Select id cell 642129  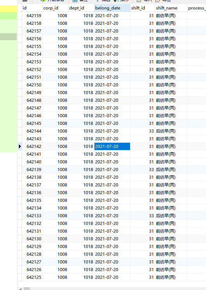point(32,247)
